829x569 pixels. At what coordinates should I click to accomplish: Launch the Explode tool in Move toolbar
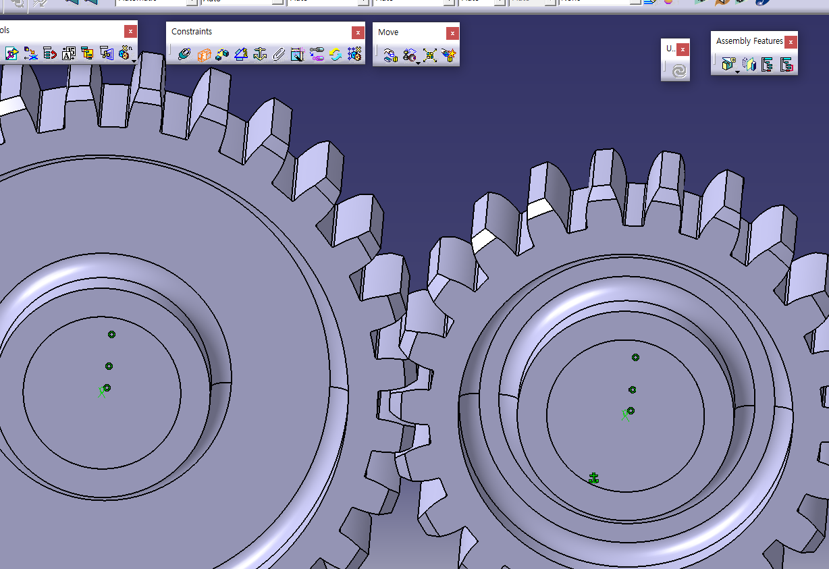(x=429, y=55)
